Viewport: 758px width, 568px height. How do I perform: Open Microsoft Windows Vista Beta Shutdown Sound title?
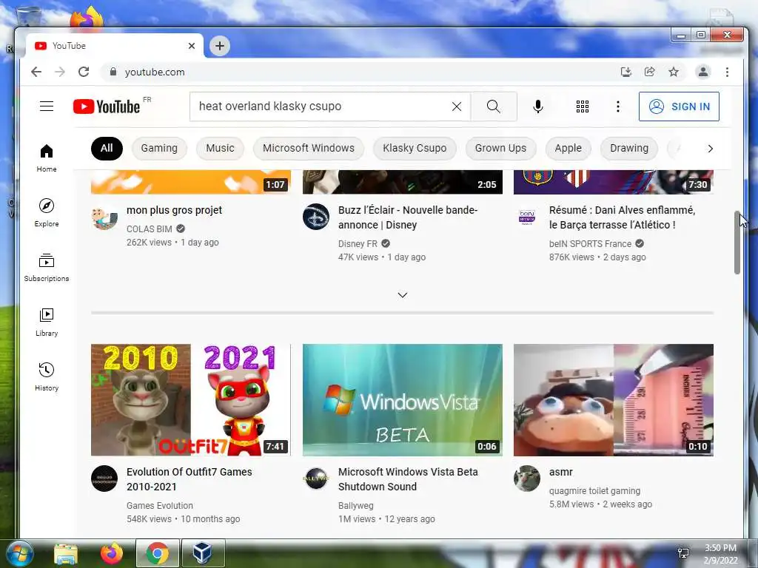point(408,479)
